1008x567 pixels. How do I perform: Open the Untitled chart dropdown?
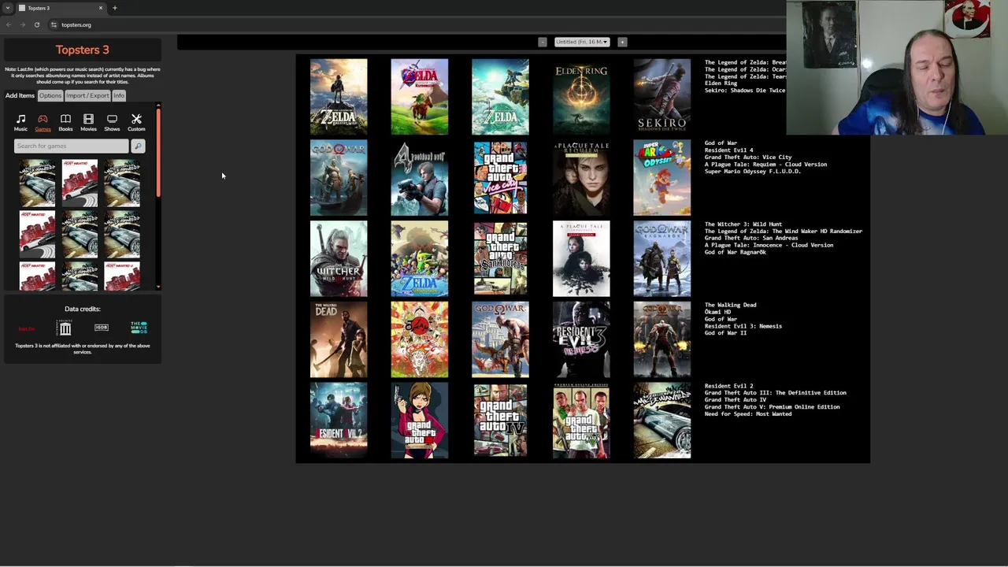[581, 42]
